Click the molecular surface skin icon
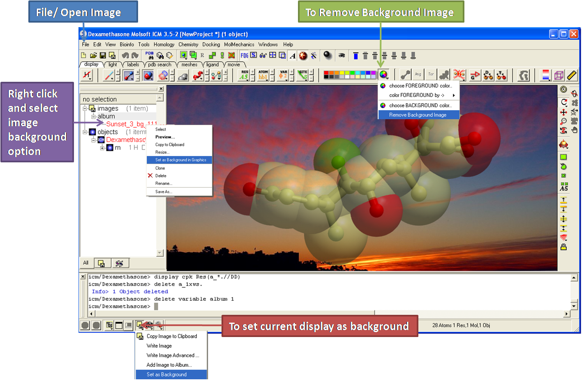Screen dimensions: 584x381 coord(182,76)
